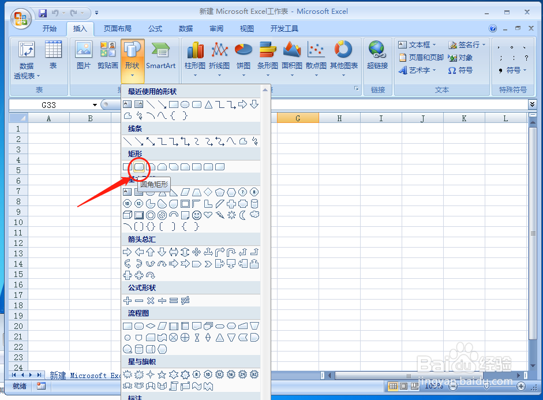Click the Office button logo

coord(21,18)
